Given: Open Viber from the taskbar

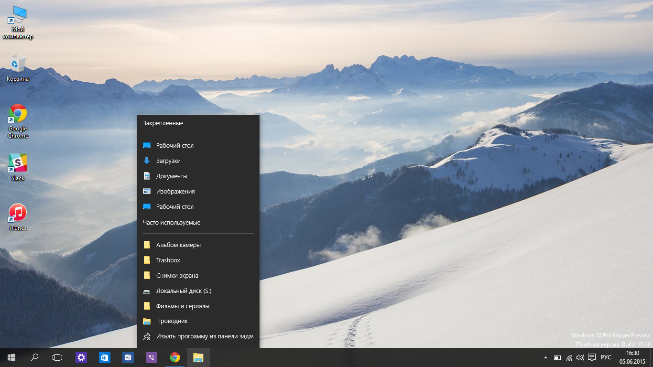Looking at the screenshot, I should click(152, 357).
